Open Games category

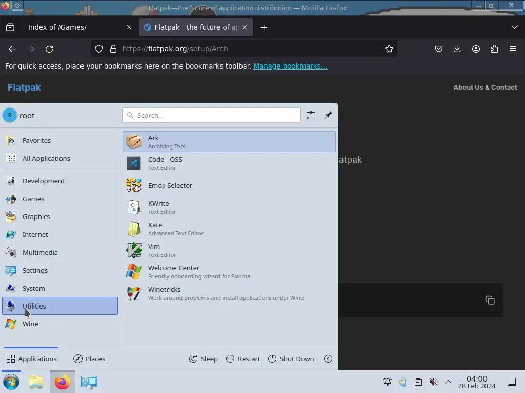point(60,199)
